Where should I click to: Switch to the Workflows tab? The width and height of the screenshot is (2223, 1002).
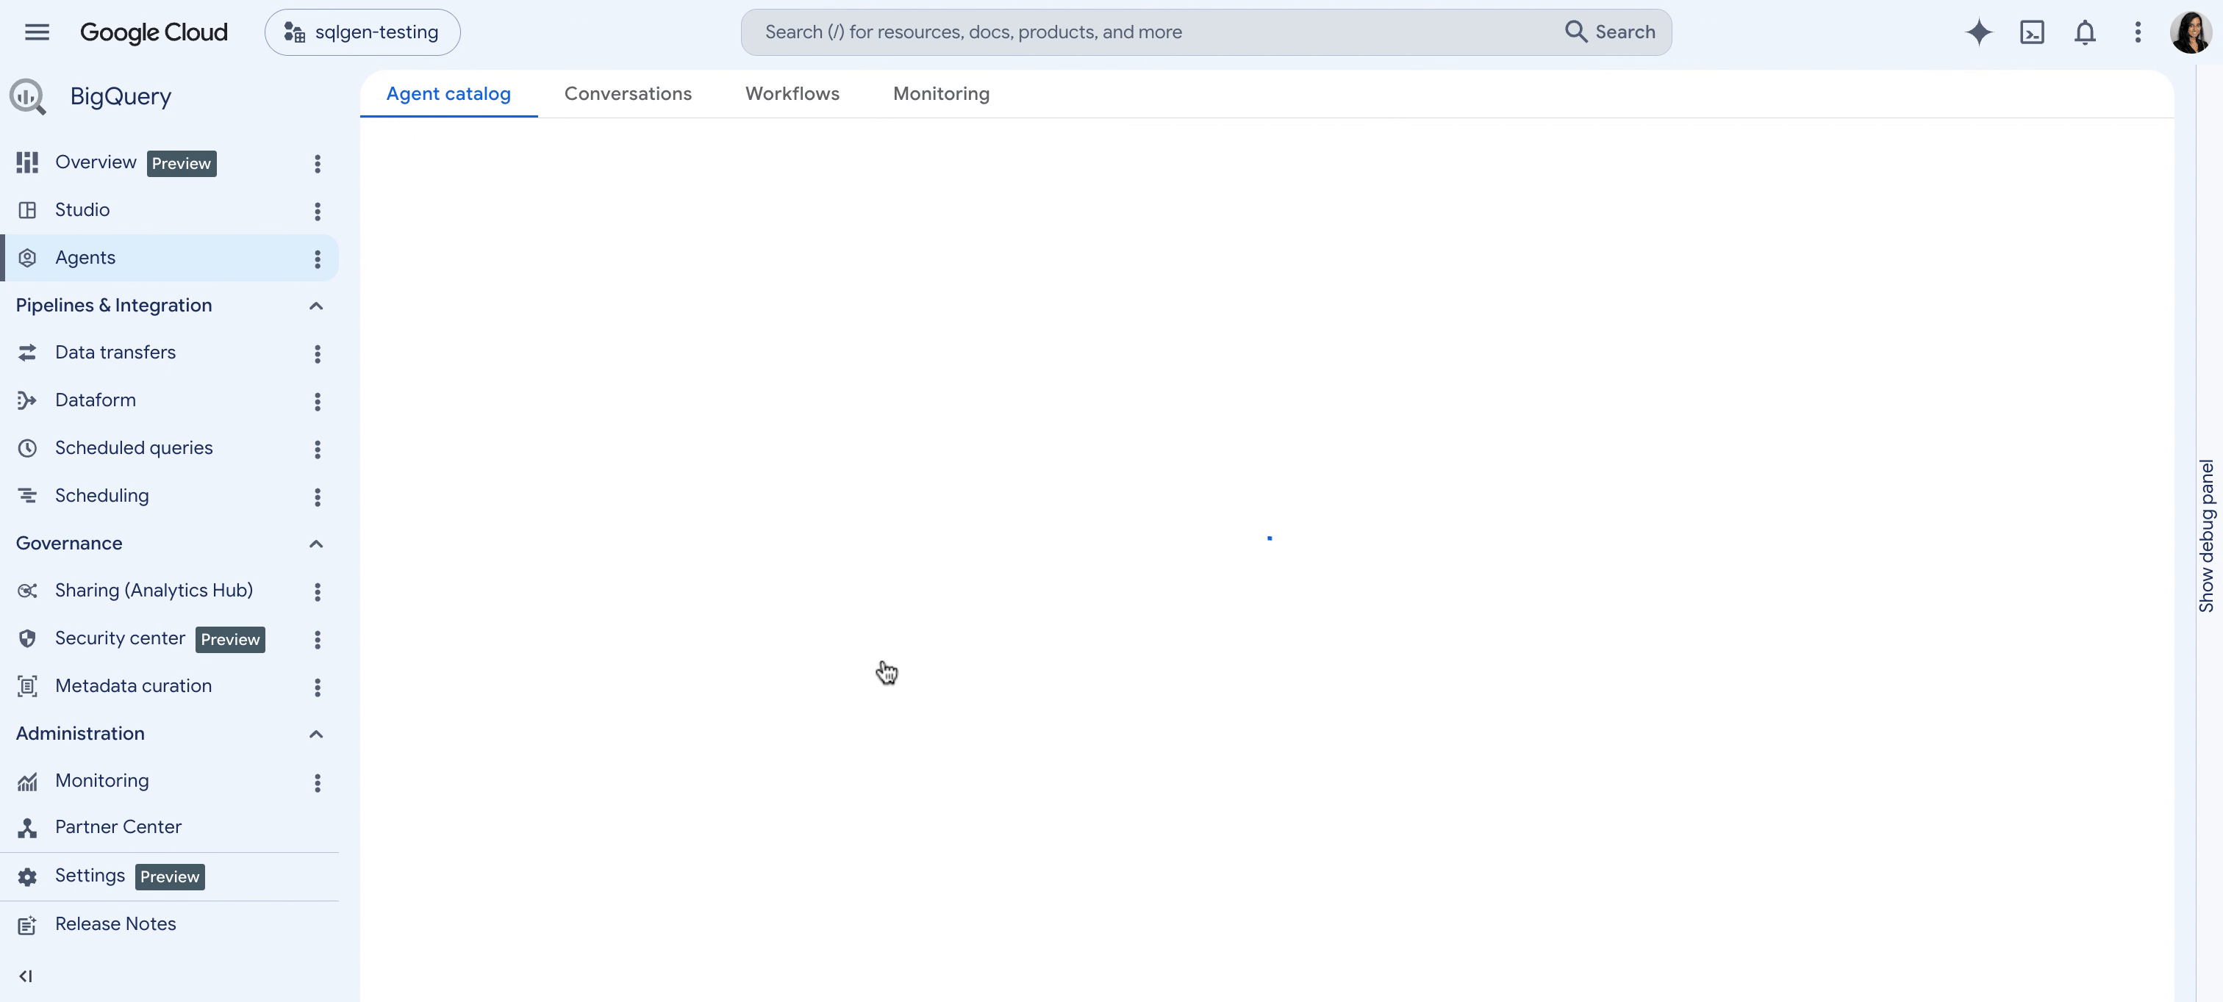coord(791,93)
